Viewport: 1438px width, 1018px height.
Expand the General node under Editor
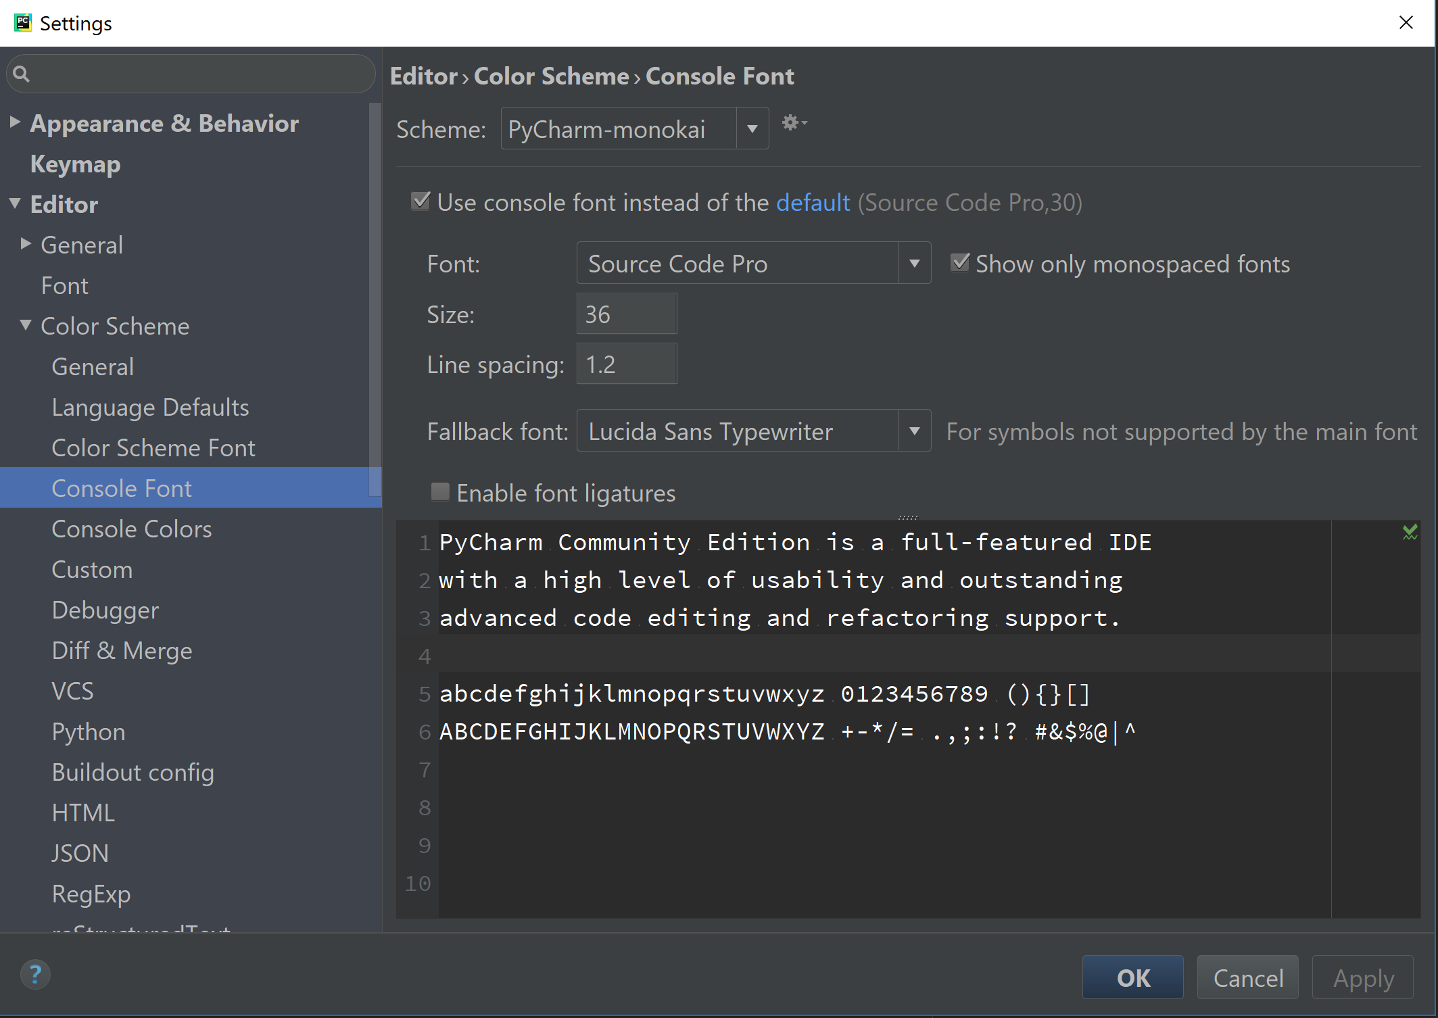[26, 244]
